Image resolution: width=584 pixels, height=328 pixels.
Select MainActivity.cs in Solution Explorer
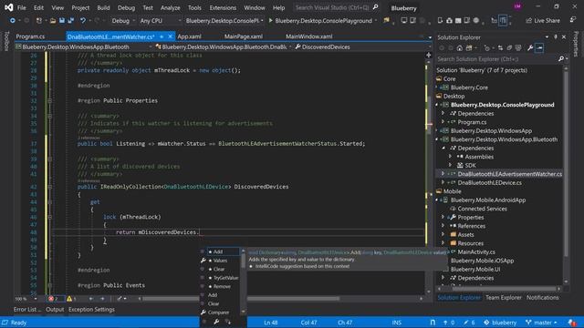(x=476, y=251)
